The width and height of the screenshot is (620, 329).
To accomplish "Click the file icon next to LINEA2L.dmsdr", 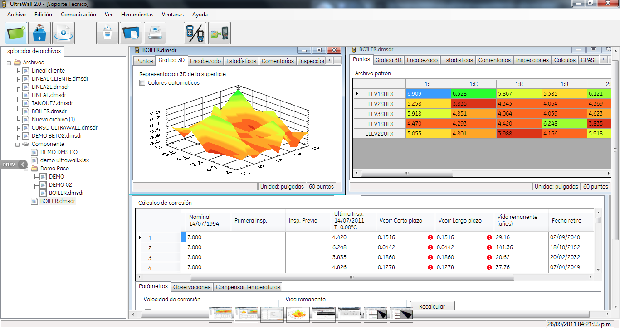I will (26, 87).
